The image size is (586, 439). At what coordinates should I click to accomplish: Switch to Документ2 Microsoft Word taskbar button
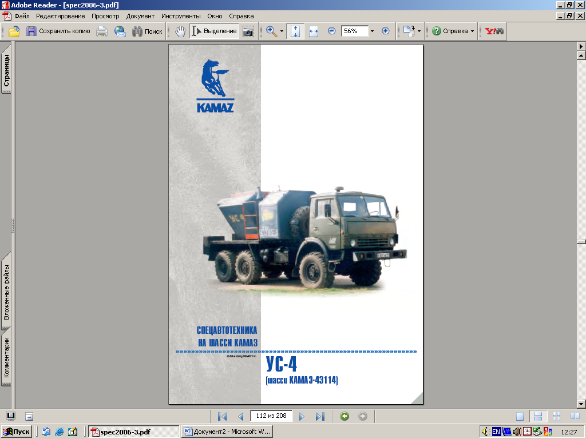pyautogui.click(x=227, y=432)
